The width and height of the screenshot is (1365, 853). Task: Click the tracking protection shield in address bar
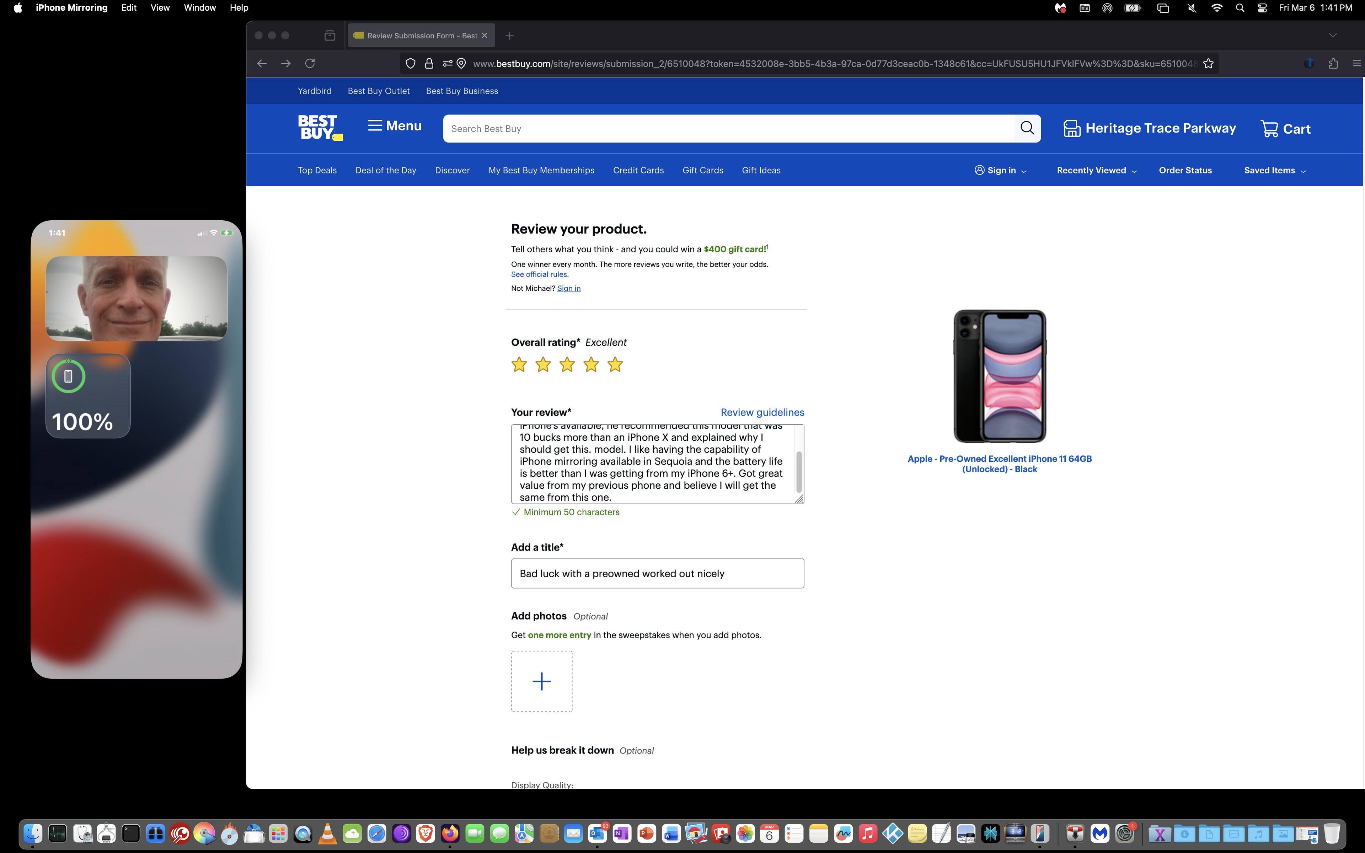(410, 63)
